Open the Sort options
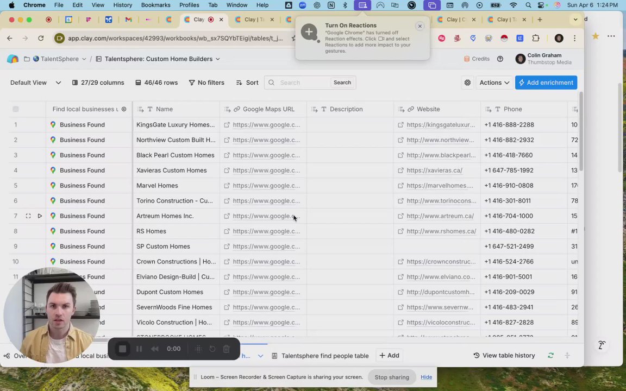626x391 pixels. [247, 83]
